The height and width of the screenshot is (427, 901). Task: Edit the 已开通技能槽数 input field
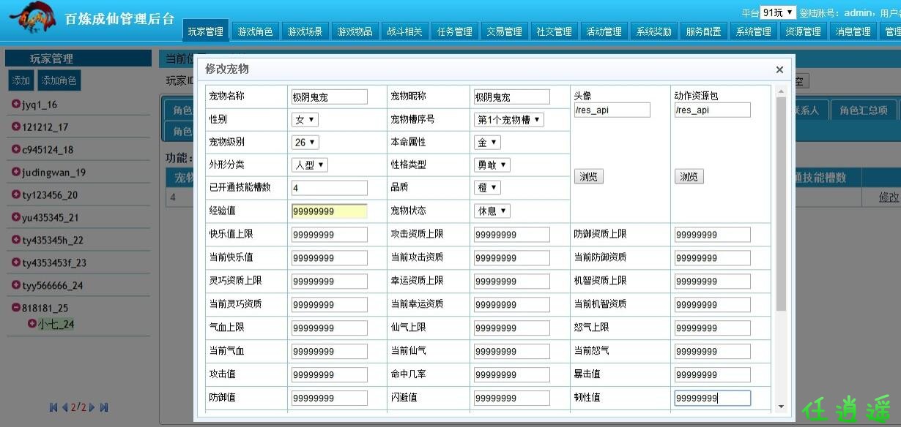(330, 188)
